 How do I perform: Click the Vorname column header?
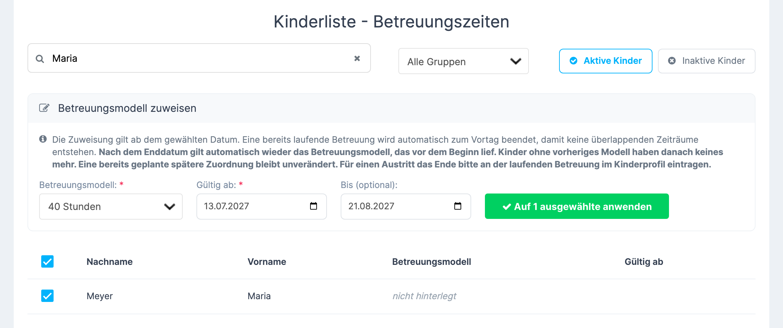coord(267,262)
